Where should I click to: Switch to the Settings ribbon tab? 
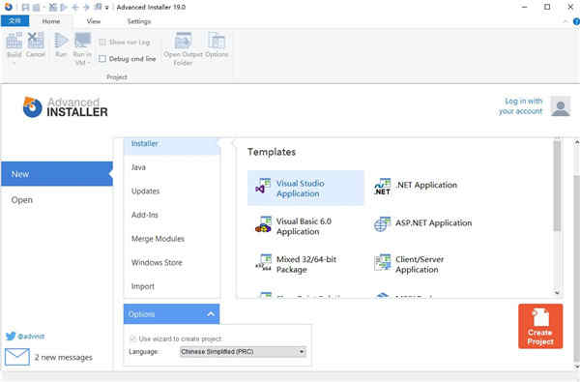(139, 21)
